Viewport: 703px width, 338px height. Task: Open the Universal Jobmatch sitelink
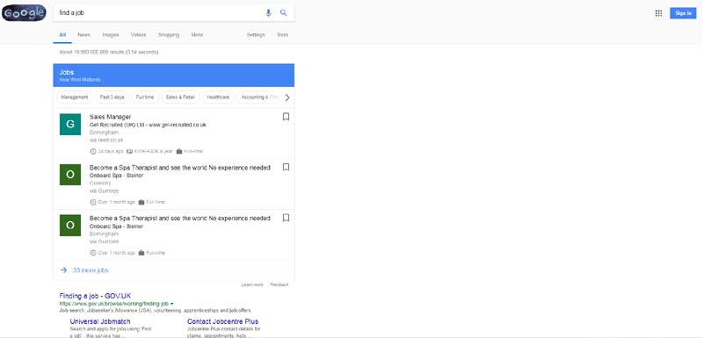pyautogui.click(x=100, y=321)
